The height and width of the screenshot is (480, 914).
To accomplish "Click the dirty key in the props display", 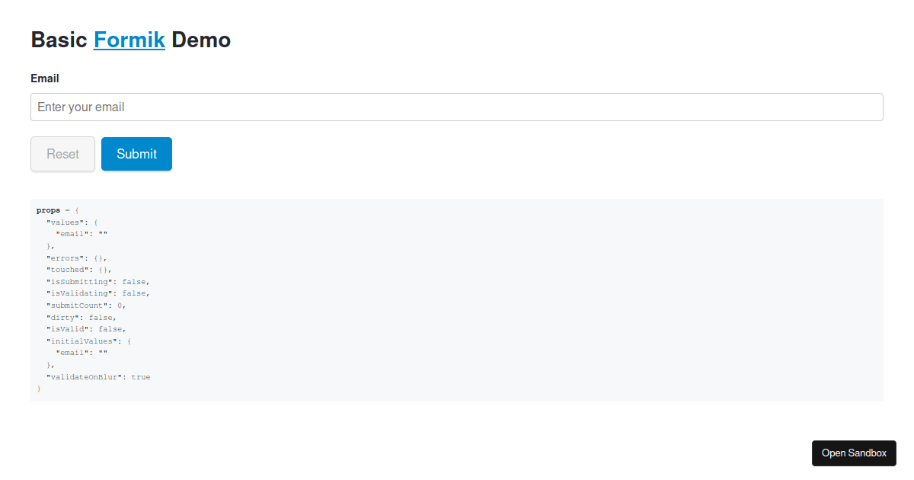I will (62, 317).
